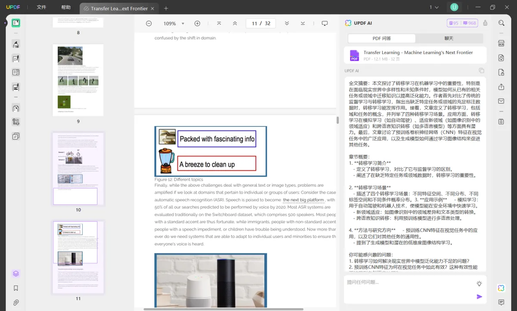Click the zoom out minus icon

[149, 23]
